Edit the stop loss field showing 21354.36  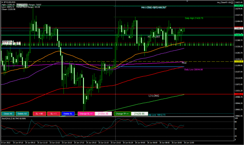[103, 114]
